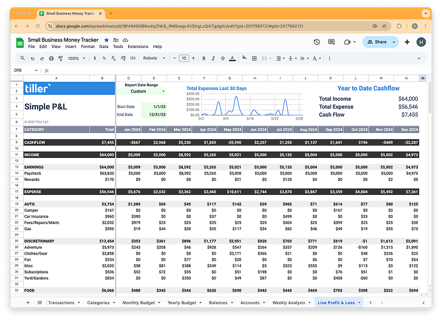Viewport: 442px width, 320px height.
Task: Click the search menus magnifier icon
Action: click(22, 58)
